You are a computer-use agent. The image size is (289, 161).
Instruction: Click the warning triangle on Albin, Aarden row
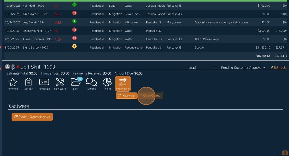[56, 14]
